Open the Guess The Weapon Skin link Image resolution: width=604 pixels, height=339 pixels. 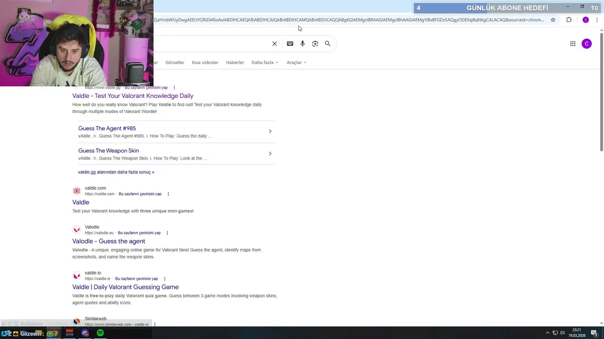[109, 151]
